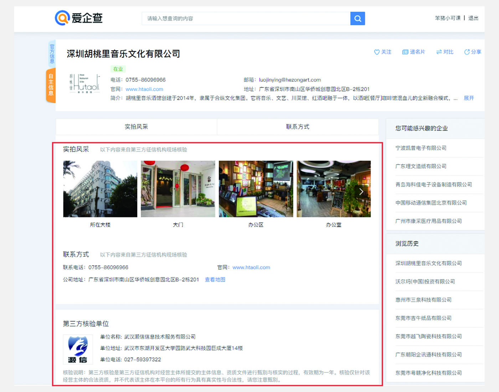Open www.htaoli.com link under 联系方式 section
This screenshot has width=499, height=392.
coord(251,267)
